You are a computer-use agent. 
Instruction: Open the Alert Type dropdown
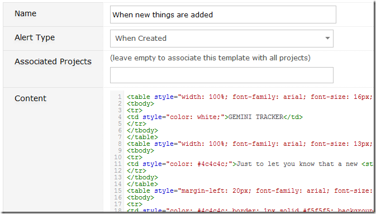coord(222,39)
